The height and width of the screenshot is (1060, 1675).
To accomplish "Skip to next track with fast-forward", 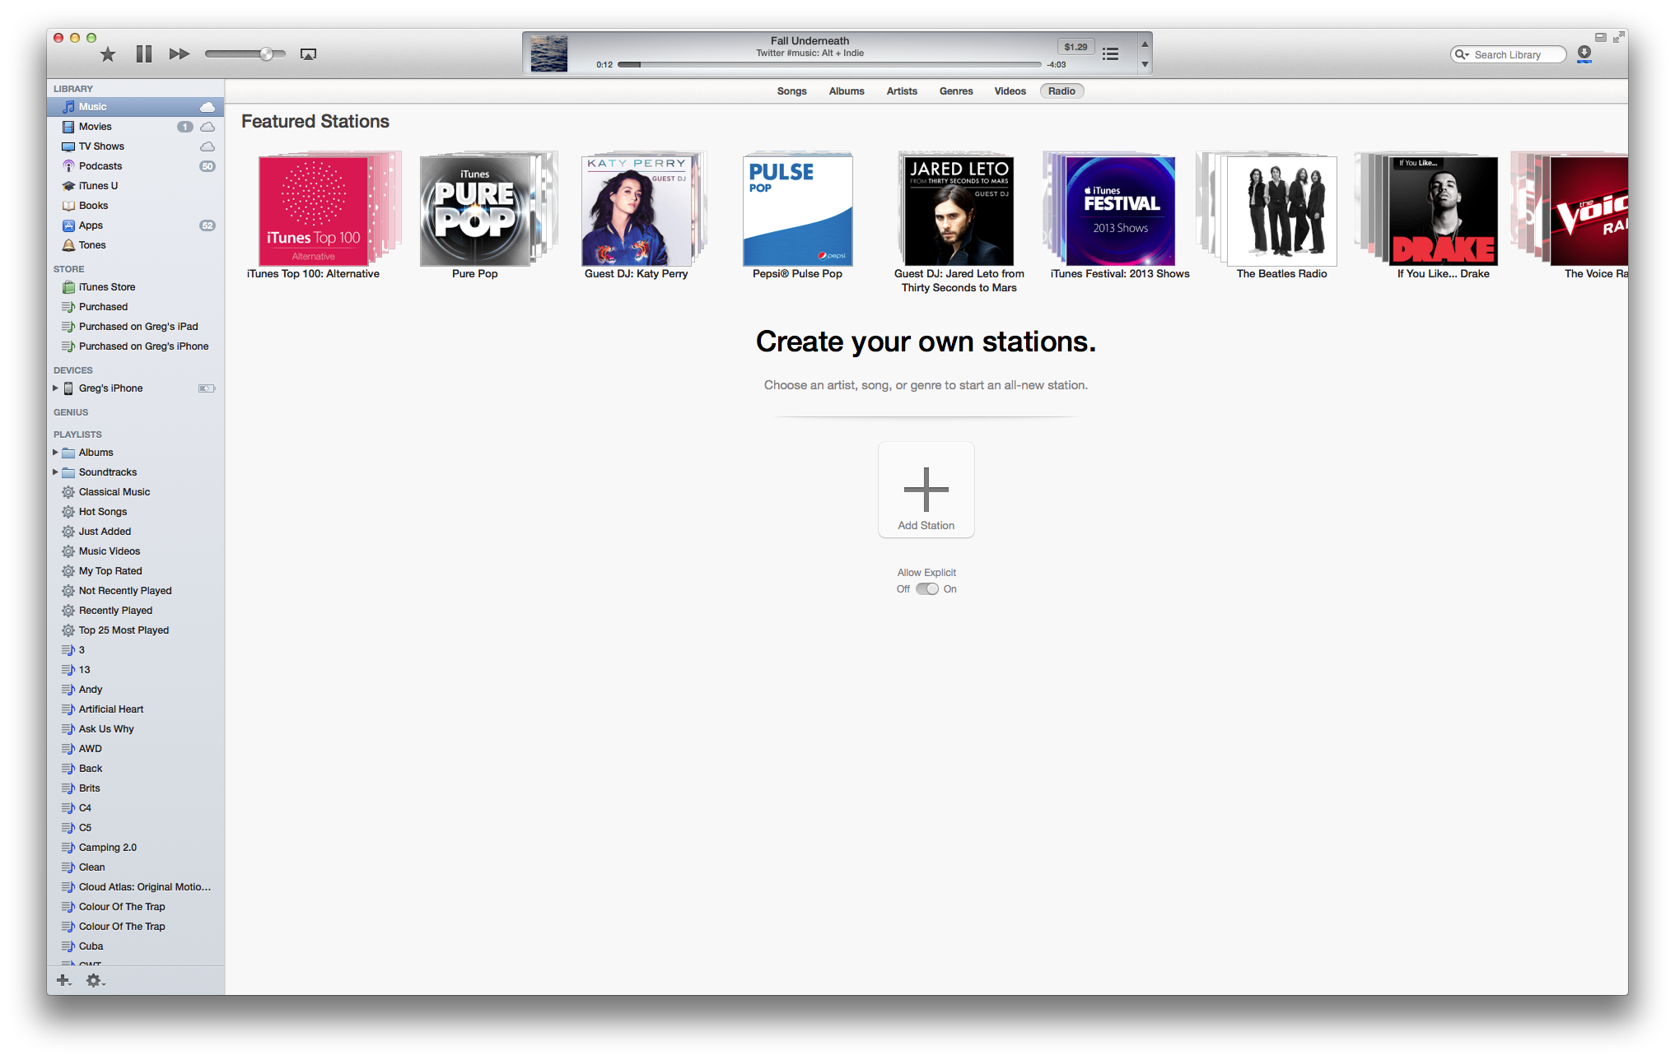I will pos(180,54).
